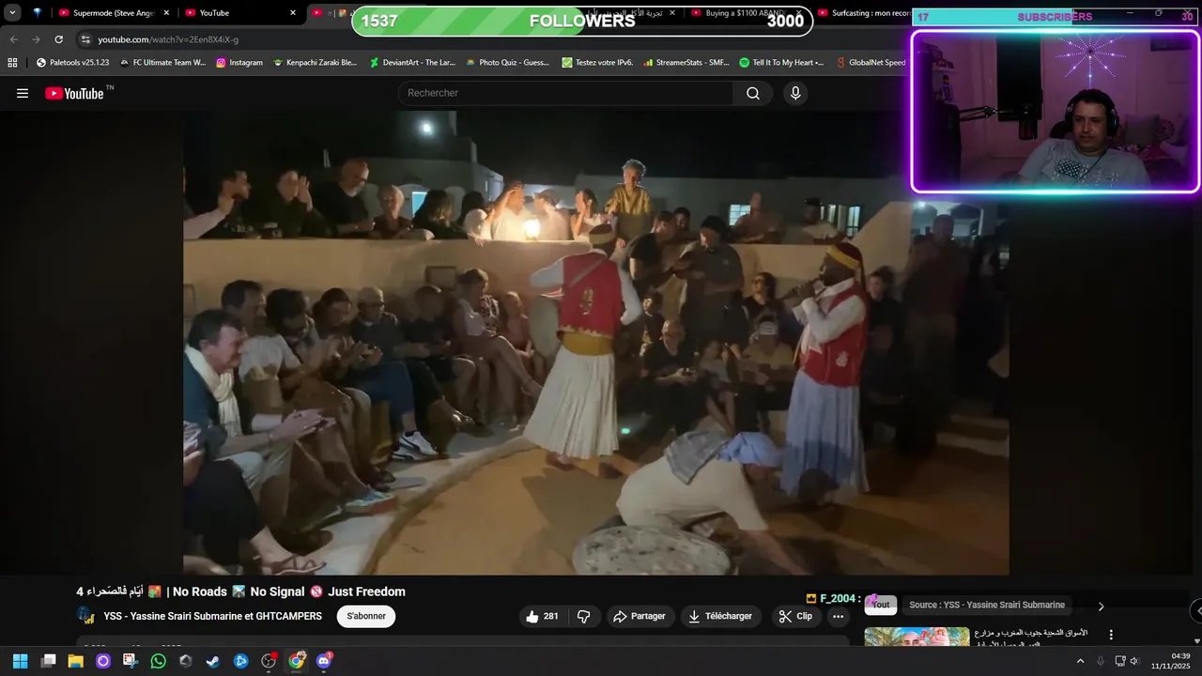This screenshot has height=676, width=1202.
Task: Click the search magnifier button
Action: (x=753, y=93)
